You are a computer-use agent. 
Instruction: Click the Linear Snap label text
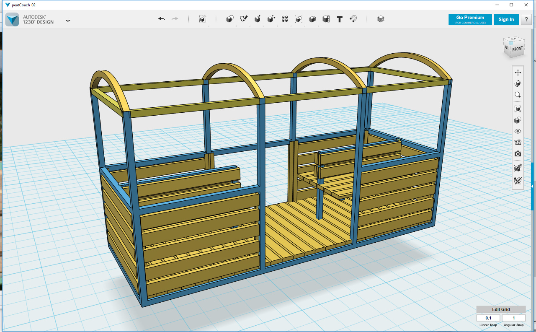pyautogui.click(x=488, y=325)
